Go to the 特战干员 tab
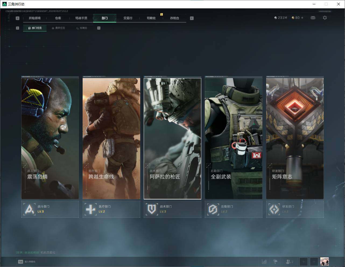This screenshot has width=345, height=267. pos(81,18)
